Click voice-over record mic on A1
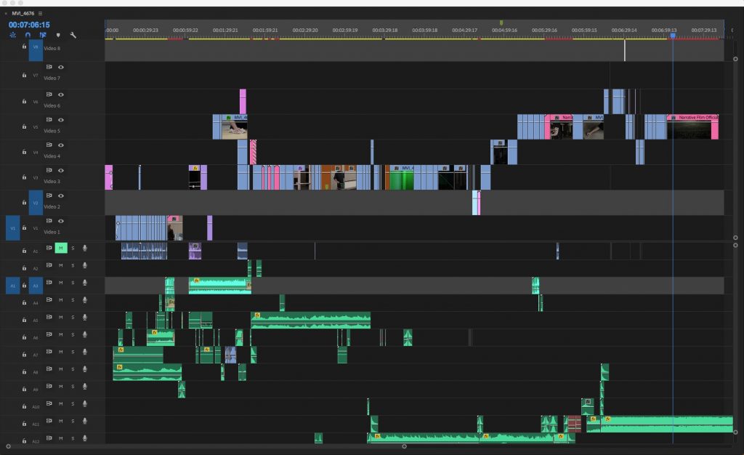The height and width of the screenshot is (455, 744). pos(84,248)
